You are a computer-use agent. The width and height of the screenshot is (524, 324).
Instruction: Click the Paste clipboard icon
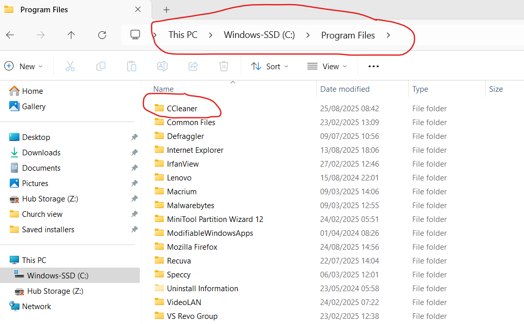pos(132,66)
